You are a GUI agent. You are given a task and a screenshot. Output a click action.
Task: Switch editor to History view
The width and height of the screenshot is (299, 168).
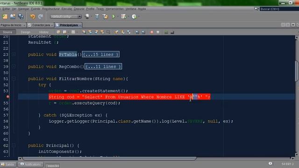[43, 32]
